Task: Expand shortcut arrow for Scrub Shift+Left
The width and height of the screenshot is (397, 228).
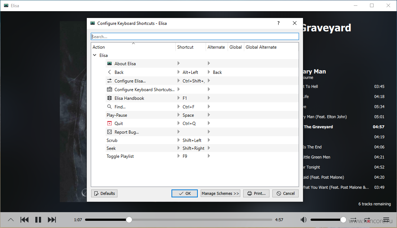Action: (x=178, y=140)
